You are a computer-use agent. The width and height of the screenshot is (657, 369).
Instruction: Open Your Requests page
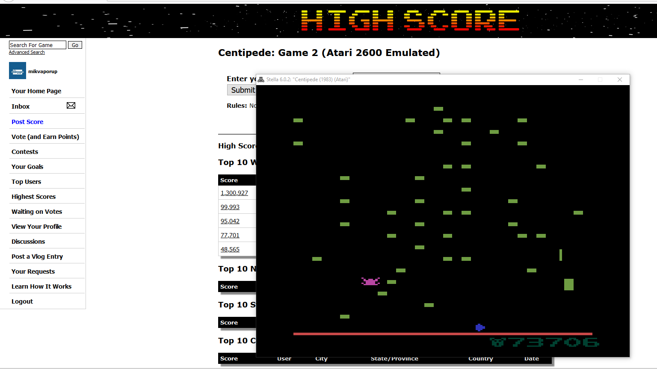[x=33, y=272]
